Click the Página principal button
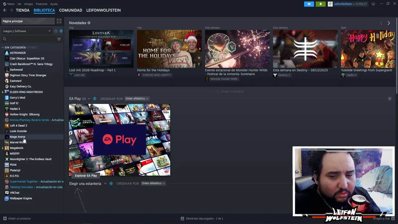The width and height of the screenshot is (398, 224). (x=28, y=21)
